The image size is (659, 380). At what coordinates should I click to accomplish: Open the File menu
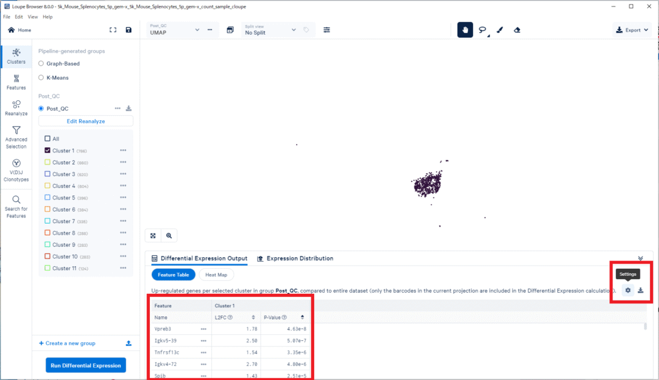coord(6,17)
